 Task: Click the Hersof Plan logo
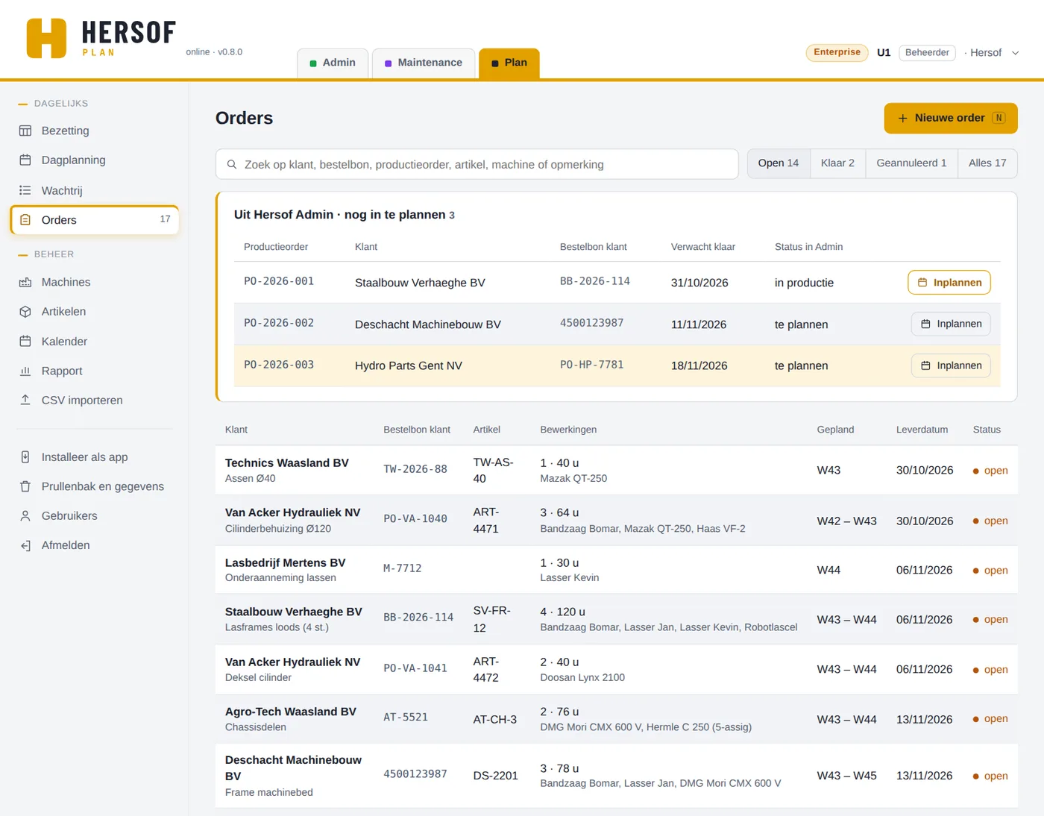click(101, 38)
